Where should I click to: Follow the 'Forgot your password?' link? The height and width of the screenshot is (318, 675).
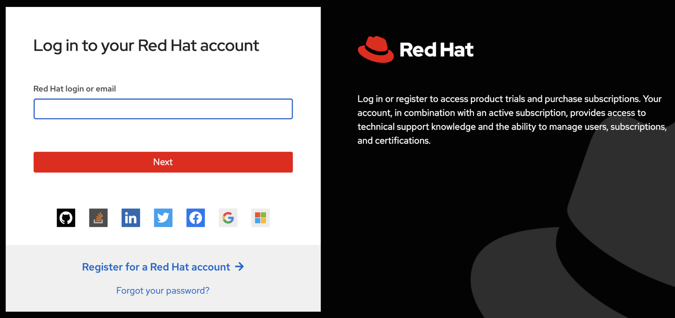pyautogui.click(x=163, y=291)
